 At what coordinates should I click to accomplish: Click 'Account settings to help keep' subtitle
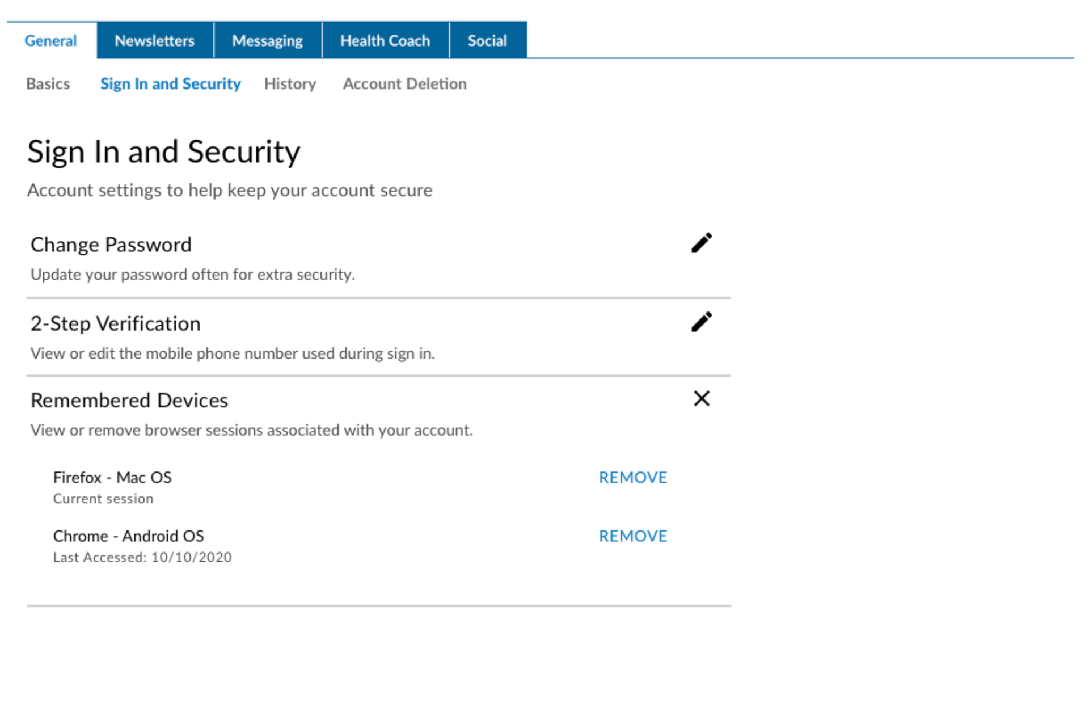[x=230, y=190]
